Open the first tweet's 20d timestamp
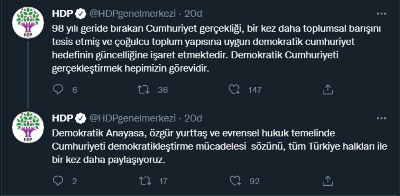The height and width of the screenshot is (196, 400). point(193,14)
